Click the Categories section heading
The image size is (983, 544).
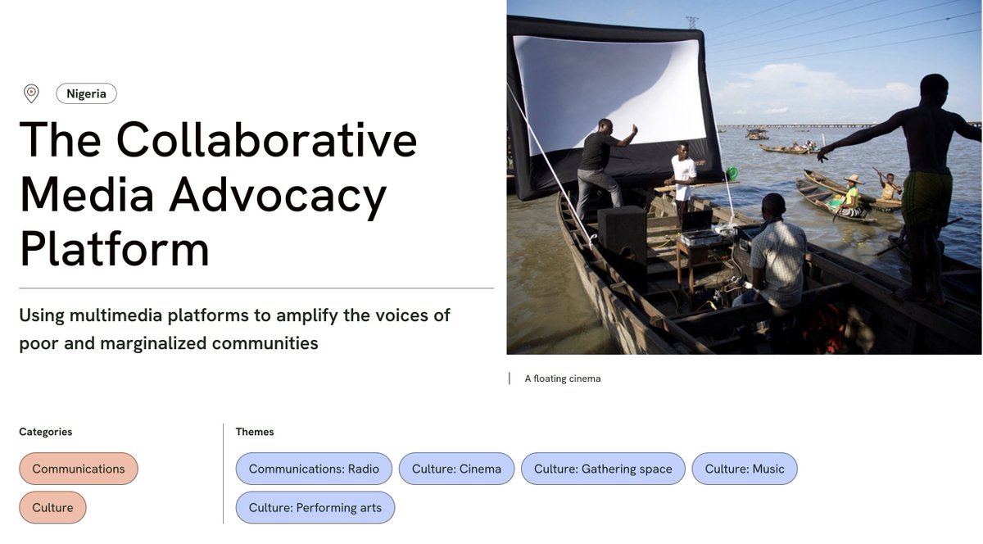(46, 432)
